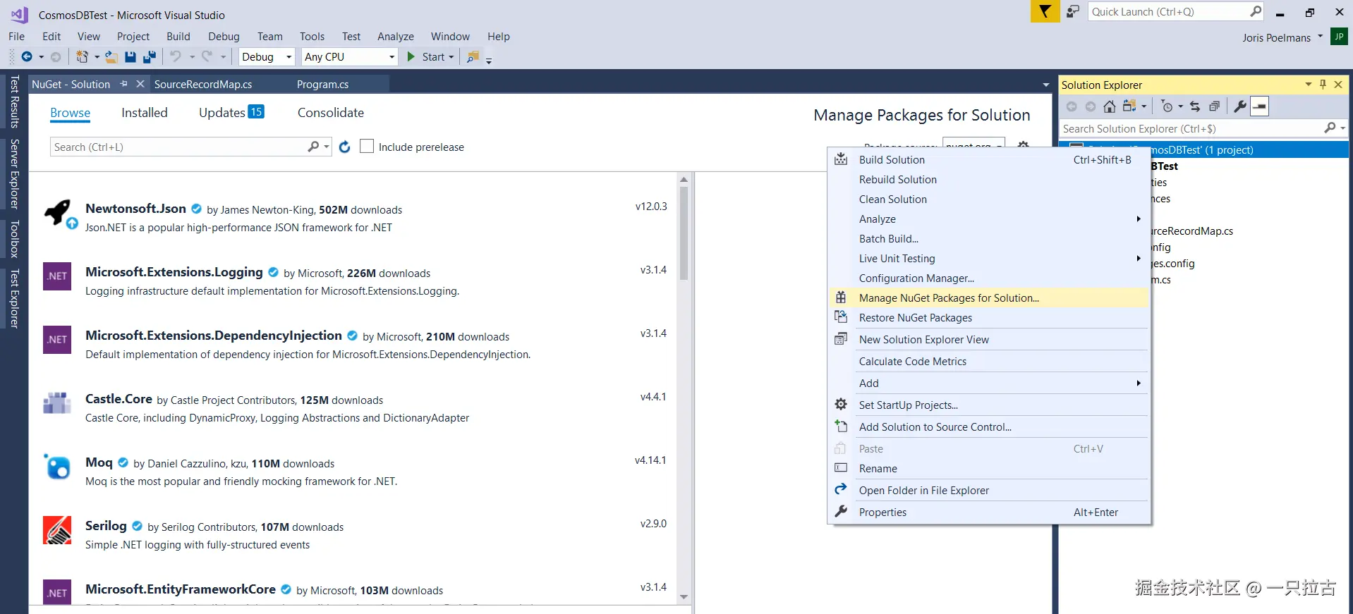Click Sync with Active Document icon

1195,106
